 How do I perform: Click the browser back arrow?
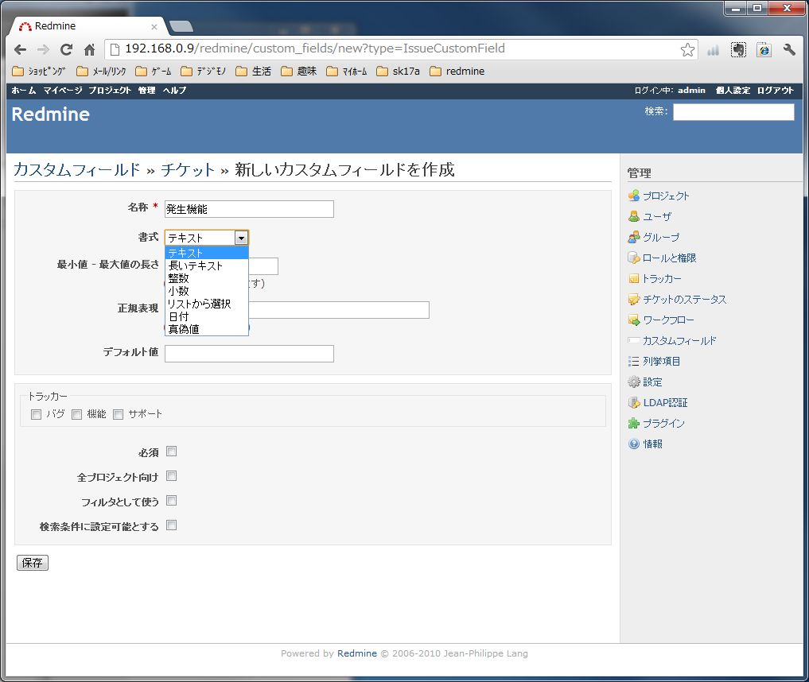click(20, 49)
